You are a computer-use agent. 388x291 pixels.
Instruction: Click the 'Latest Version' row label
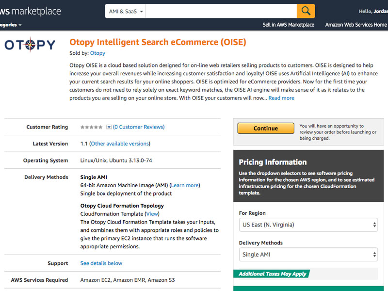(50, 144)
